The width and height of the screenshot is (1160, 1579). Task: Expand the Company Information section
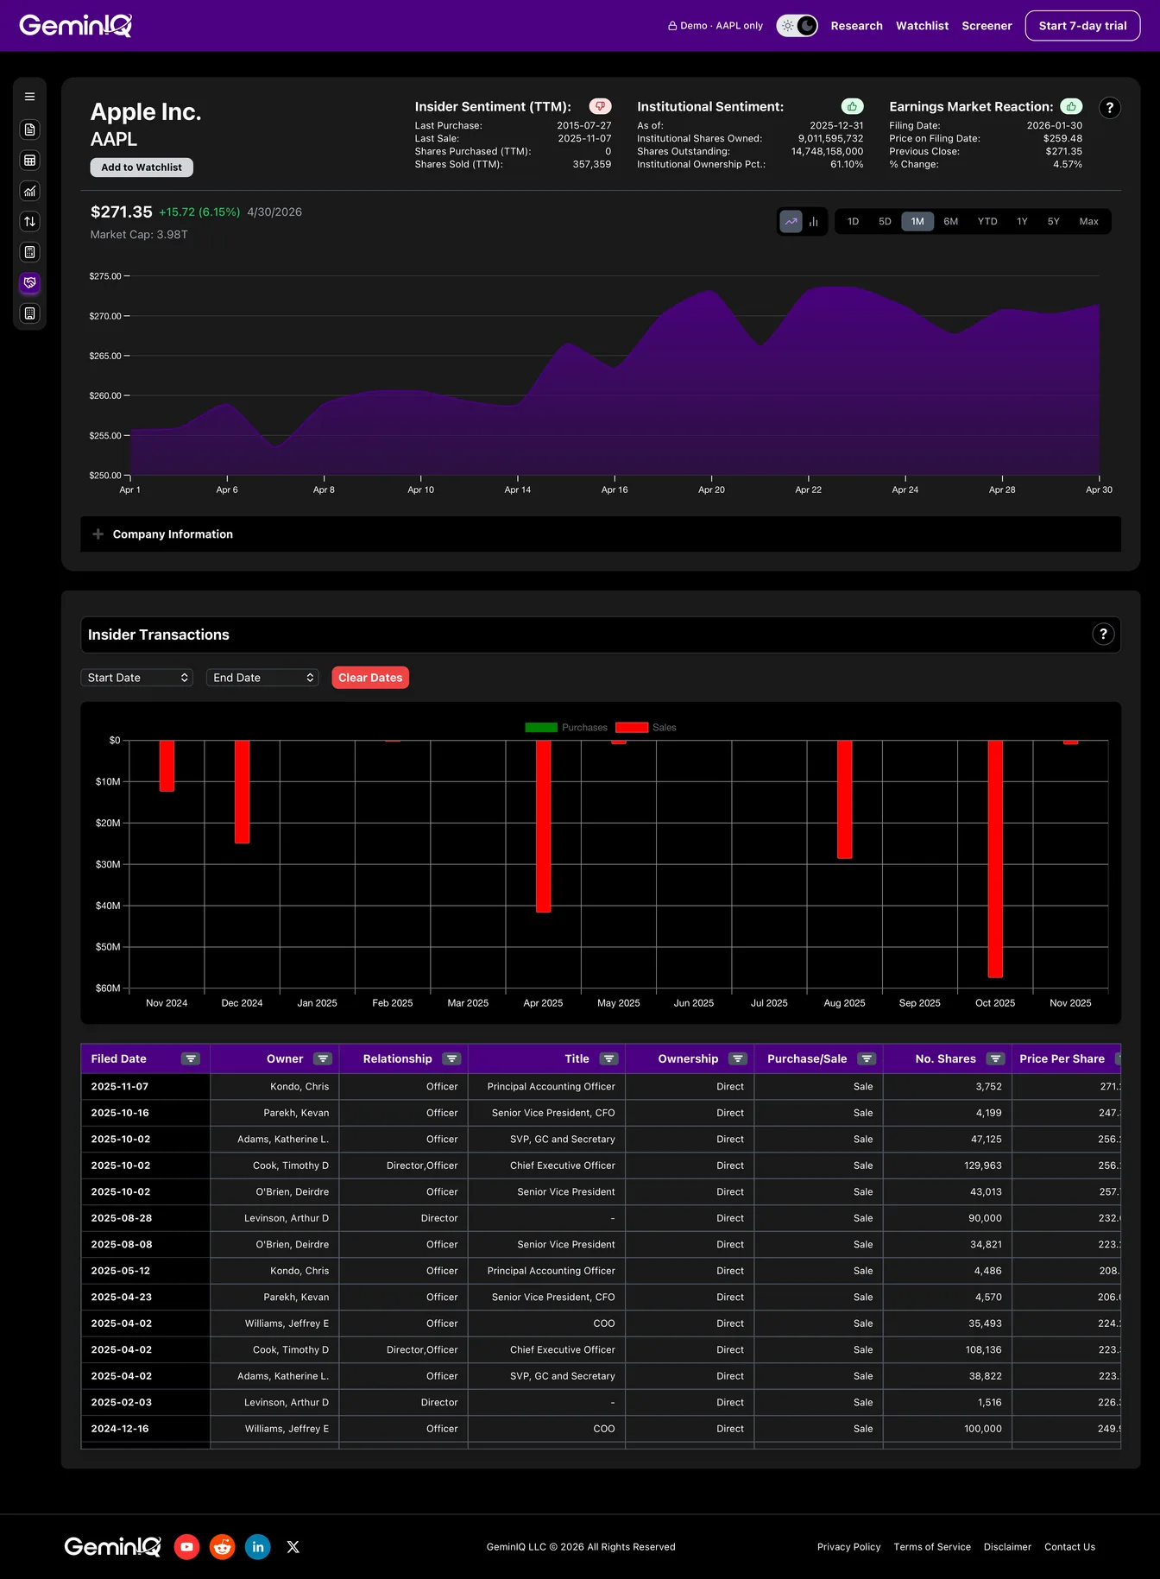tap(601, 534)
